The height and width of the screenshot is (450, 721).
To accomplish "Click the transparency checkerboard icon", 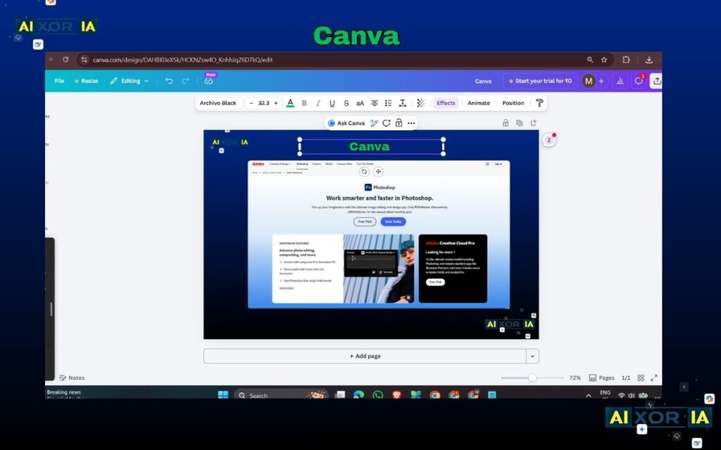I will [420, 103].
